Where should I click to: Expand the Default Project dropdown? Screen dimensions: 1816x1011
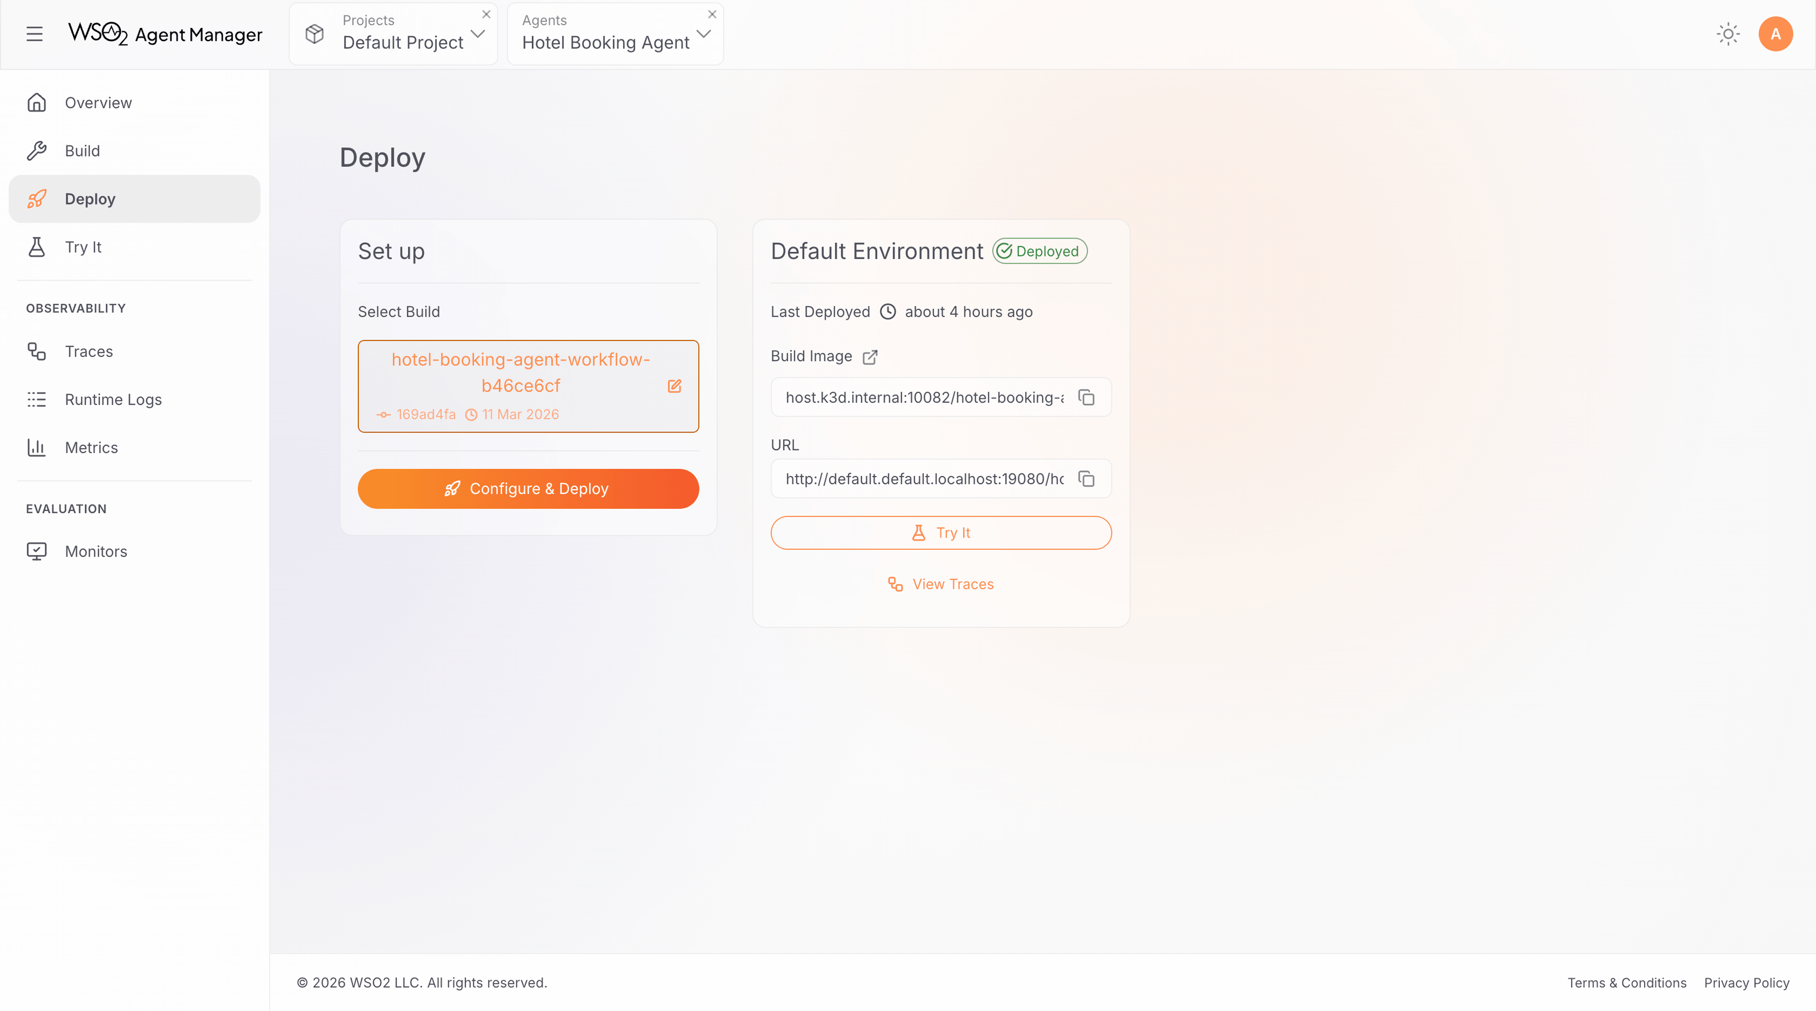coord(478,33)
